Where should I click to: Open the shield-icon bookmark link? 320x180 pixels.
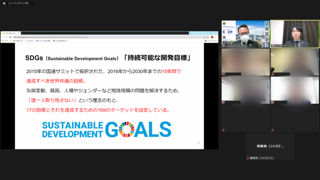click(x=61, y=41)
